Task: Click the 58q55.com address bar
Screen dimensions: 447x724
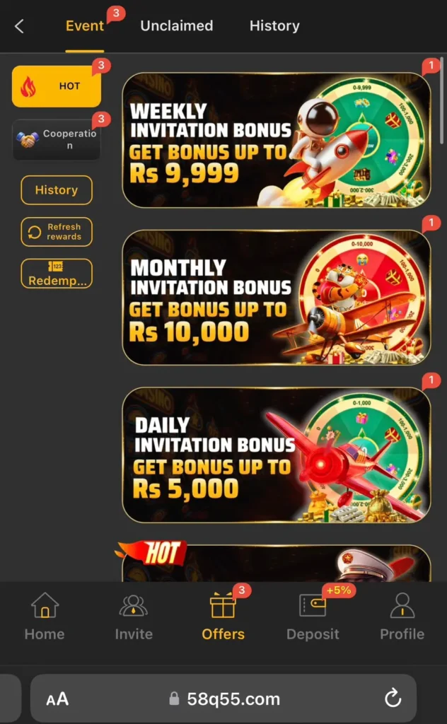Action: tap(223, 699)
